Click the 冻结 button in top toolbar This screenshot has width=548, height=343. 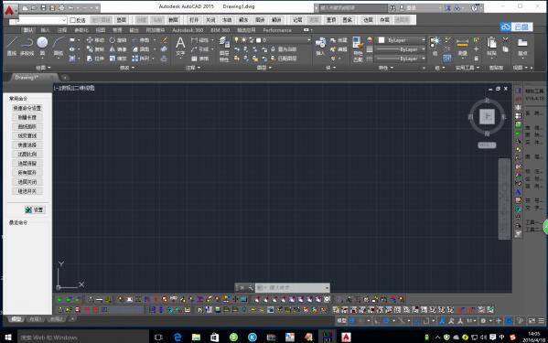[x=227, y=20]
